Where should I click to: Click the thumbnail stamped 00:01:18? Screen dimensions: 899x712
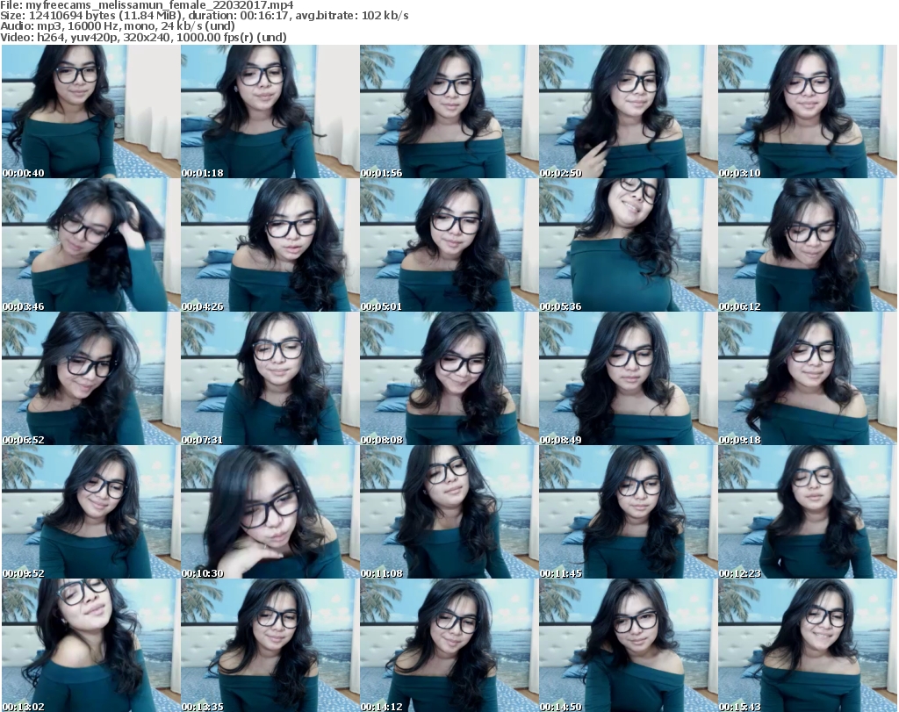point(270,111)
